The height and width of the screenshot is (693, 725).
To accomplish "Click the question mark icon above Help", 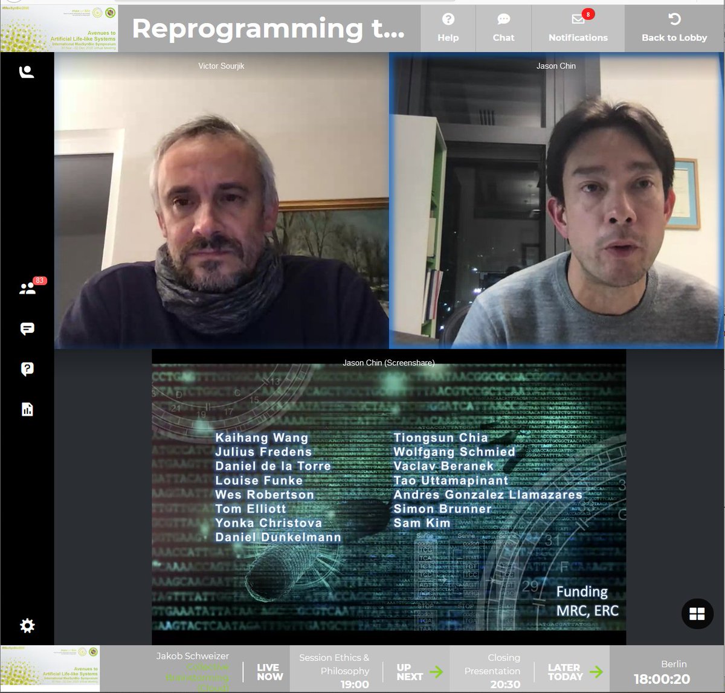I will (448, 19).
